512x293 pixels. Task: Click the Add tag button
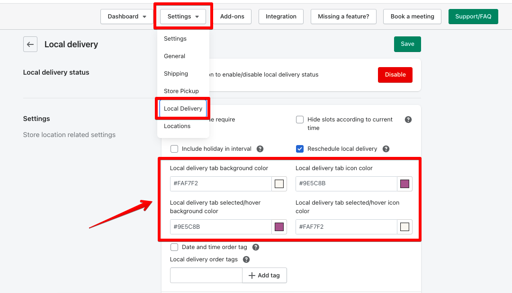tap(264, 276)
